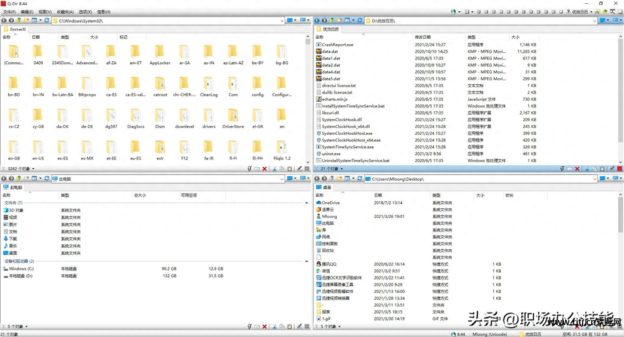Create a new folder in the Desktop pane

[339, 179]
